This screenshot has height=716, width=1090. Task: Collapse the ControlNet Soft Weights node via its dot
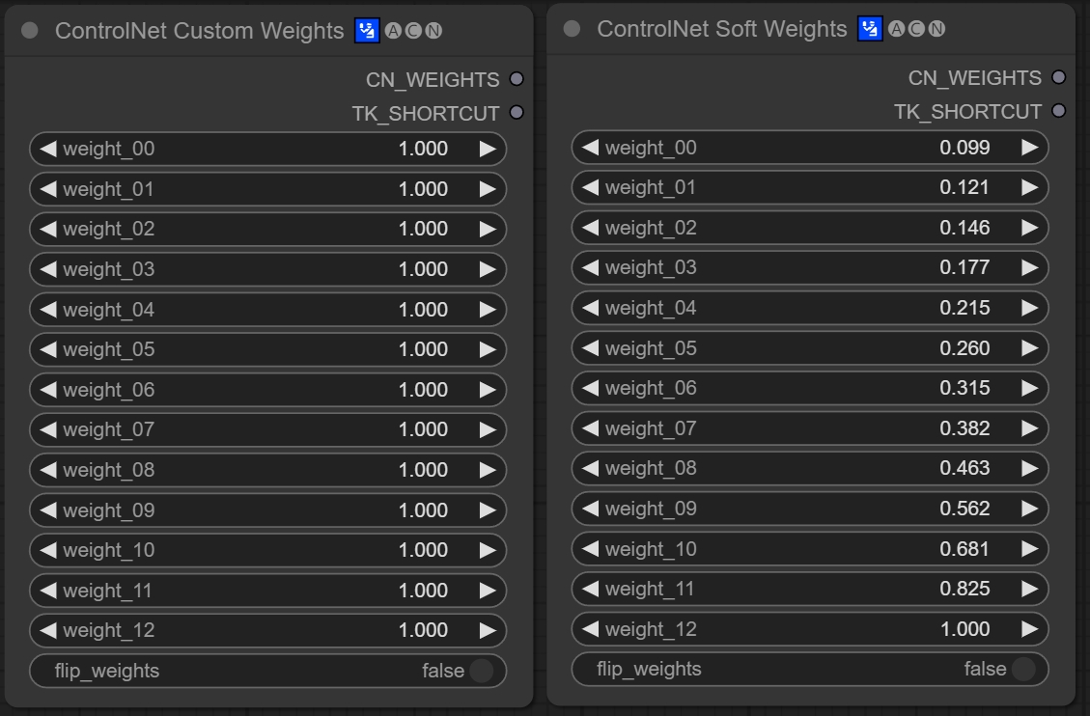point(572,29)
